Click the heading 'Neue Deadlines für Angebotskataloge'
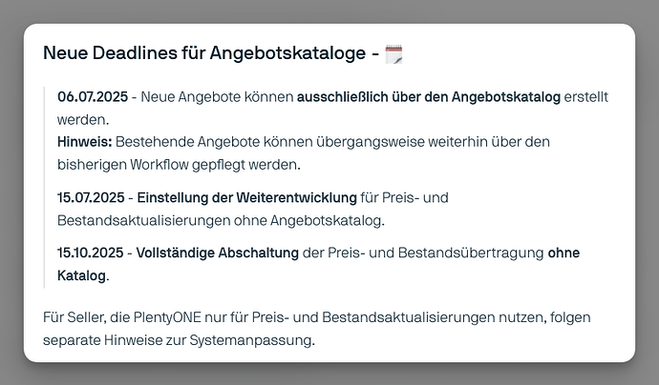The image size is (659, 385). tap(204, 53)
